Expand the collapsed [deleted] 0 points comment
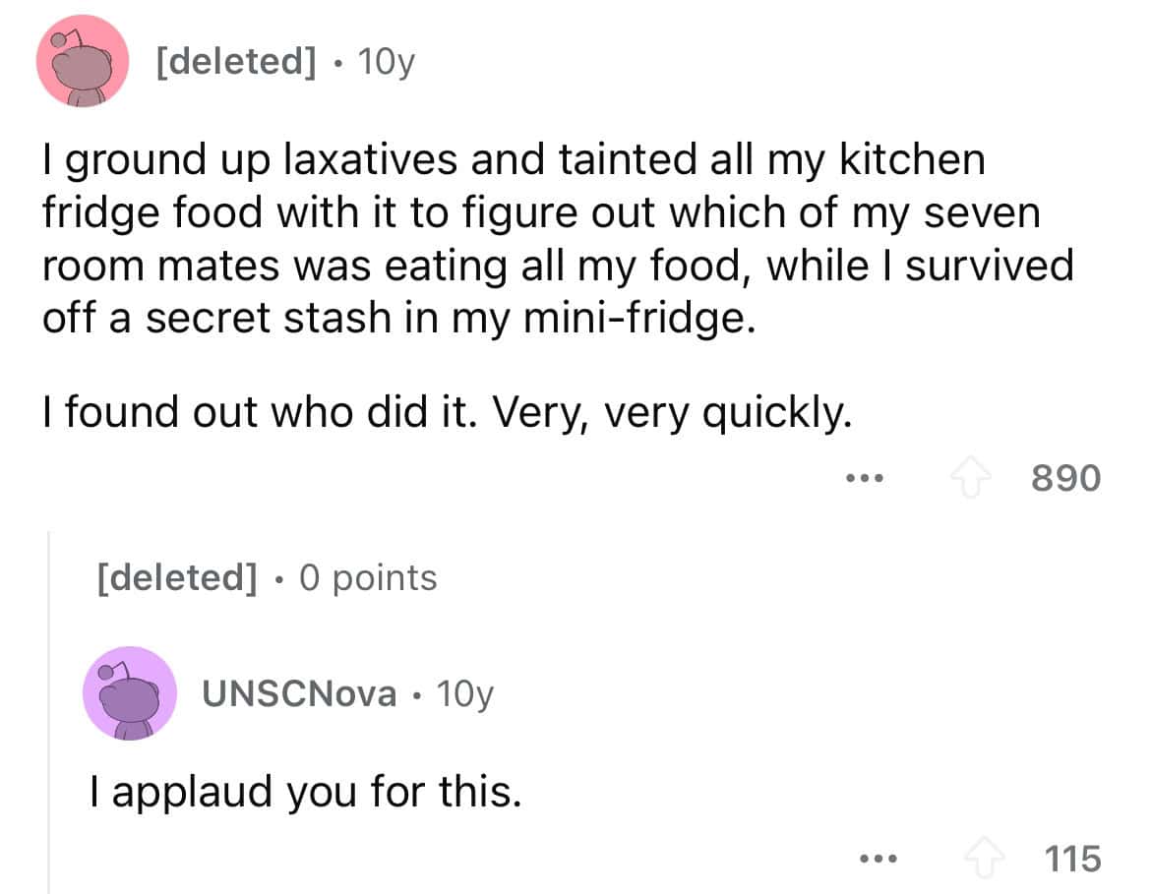 pyautogui.click(x=174, y=577)
